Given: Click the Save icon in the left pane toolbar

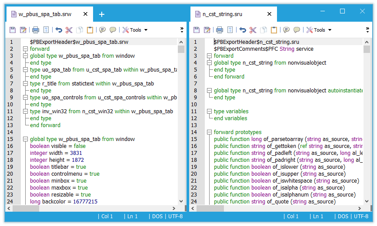Looking at the screenshot, I should click(13, 30).
